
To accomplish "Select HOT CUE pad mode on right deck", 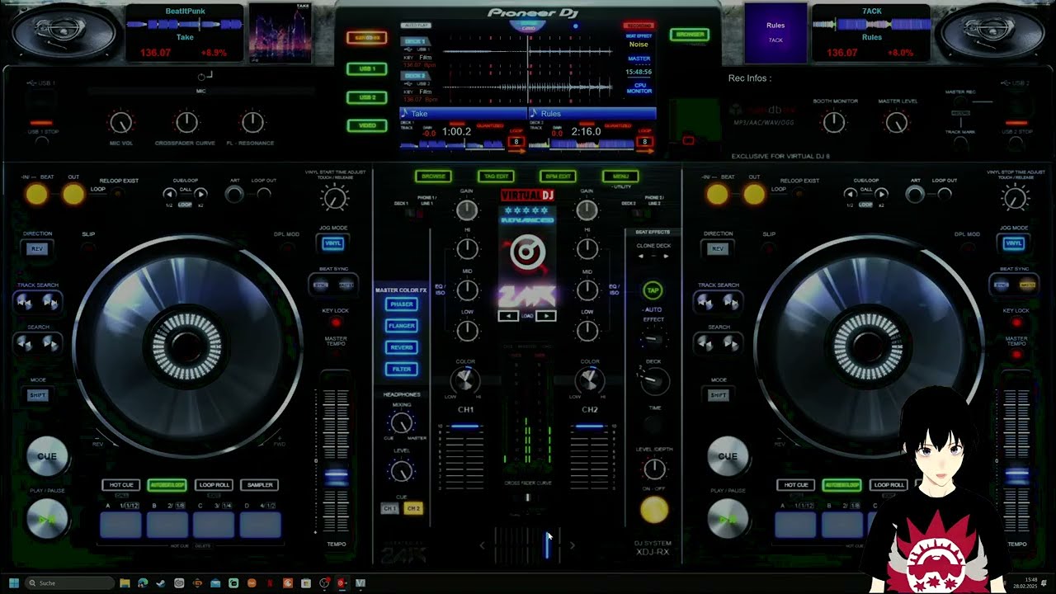I will (x=796, y=485).
